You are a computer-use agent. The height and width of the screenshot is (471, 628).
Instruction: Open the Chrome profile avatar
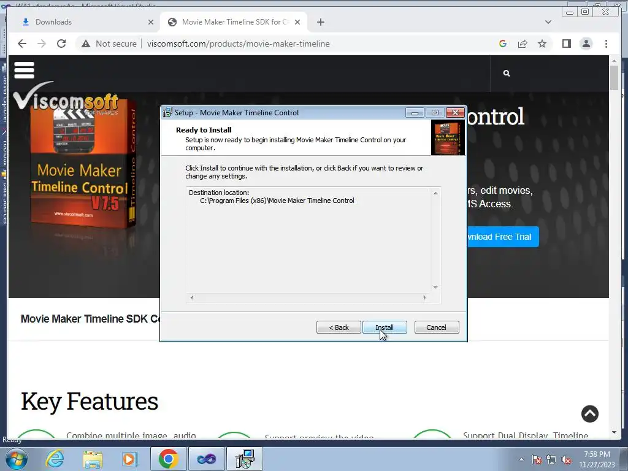click(x=586, y=44)
